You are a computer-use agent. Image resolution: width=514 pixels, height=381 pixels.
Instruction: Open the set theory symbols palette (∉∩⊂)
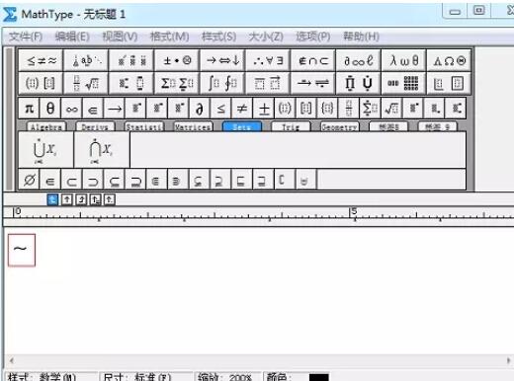(x=313, y=60)
